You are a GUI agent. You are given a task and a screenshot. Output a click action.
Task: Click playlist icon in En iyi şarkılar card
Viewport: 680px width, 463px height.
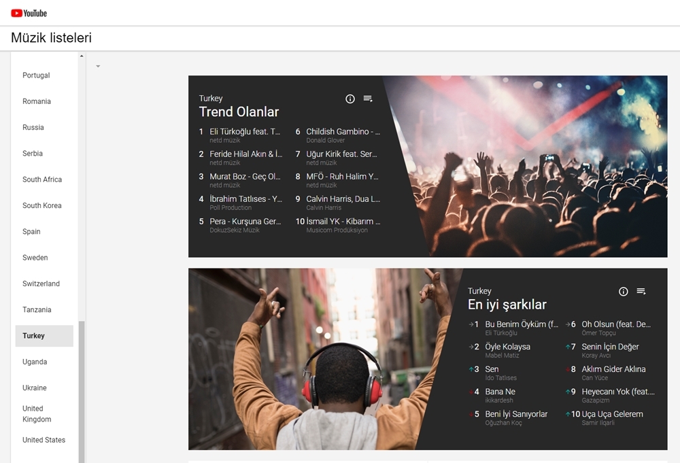click(641, 291)
